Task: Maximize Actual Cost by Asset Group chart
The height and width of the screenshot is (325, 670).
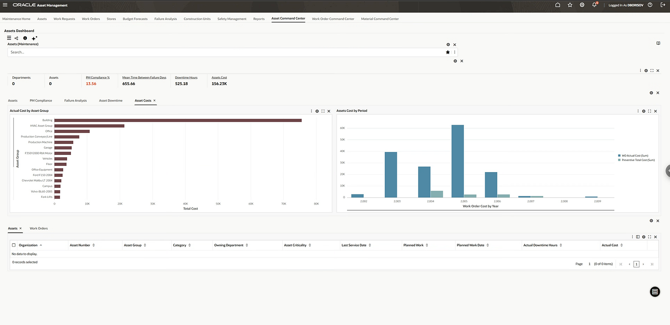Action: [x=323, y=111]
